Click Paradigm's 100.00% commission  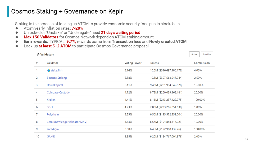[199, 129]
